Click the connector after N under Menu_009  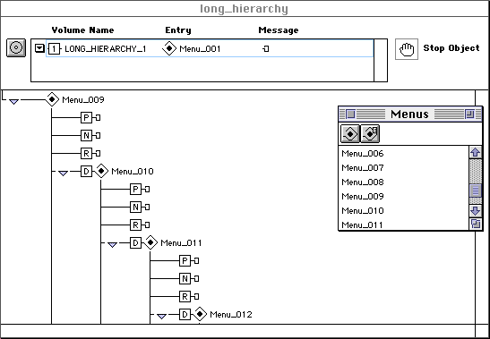pos(98,135)
